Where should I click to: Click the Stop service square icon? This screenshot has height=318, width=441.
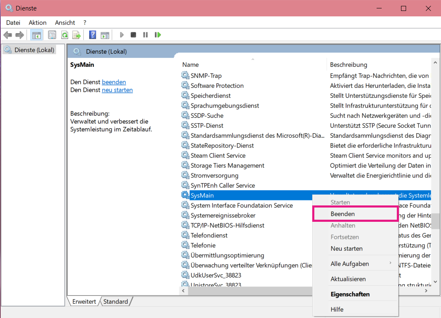point(133,35)
